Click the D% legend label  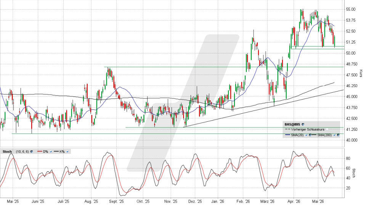pos(45,151)
